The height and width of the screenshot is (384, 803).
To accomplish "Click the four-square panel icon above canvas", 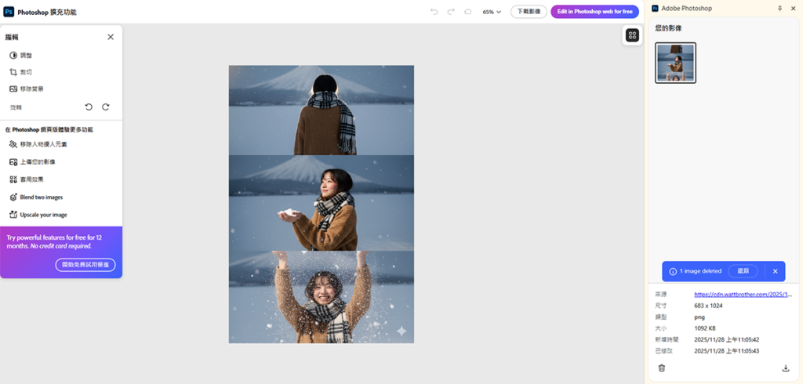I will pyautogui.click(x=632, y=35).
